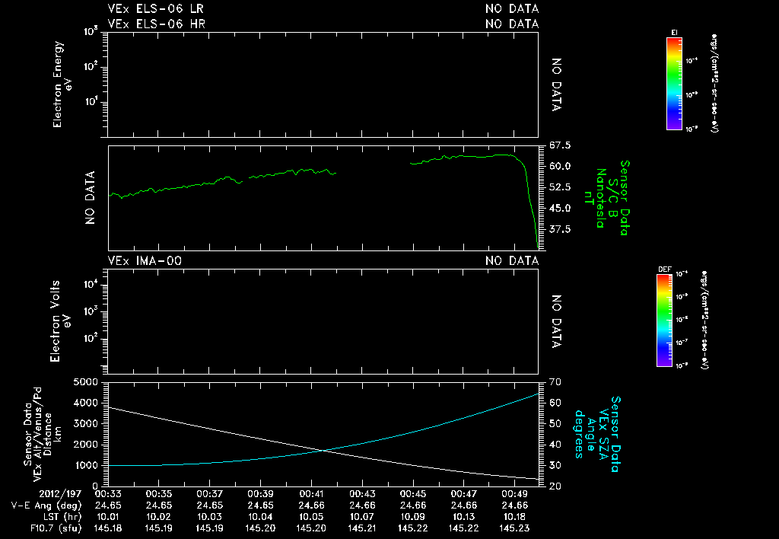Click the LST value 10.03
Viewport: 779px width, 539px height.
click(210, 517)
